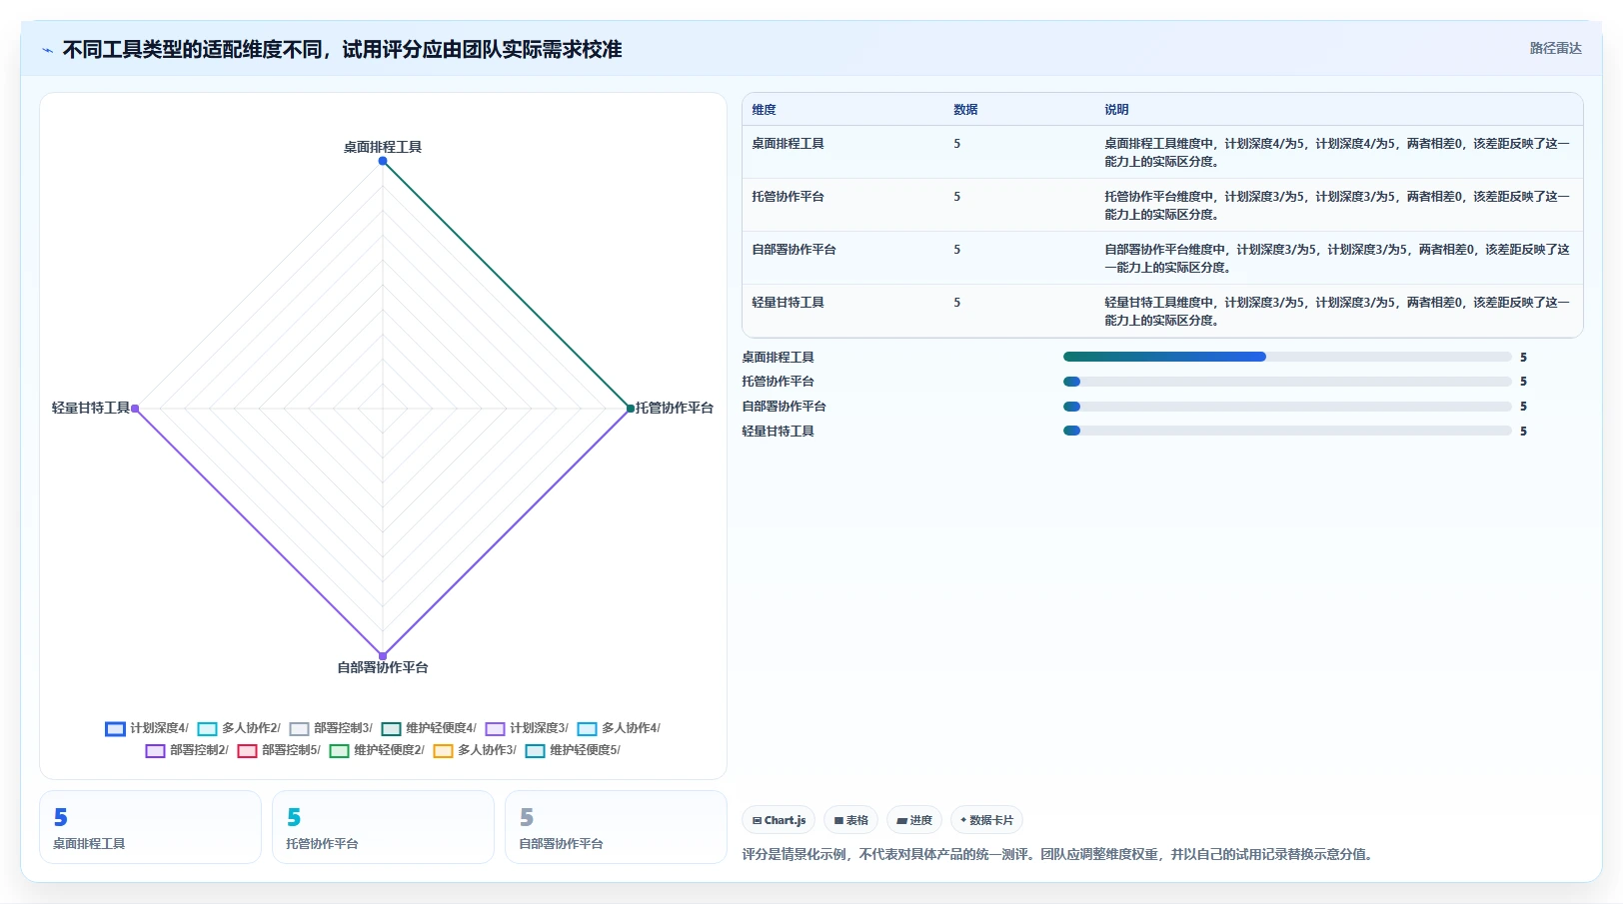The height and width of the screenshot is (904, 1623).
Task: Click the 桌面排程工具 progress bar
Action: pyautogui.click(x=1287, y=357)
